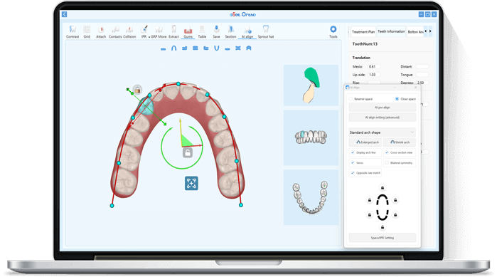Image resolution: width=497 pixels, height=277 pixels.
Task: Click the Tongue value field
Action: 422,75
